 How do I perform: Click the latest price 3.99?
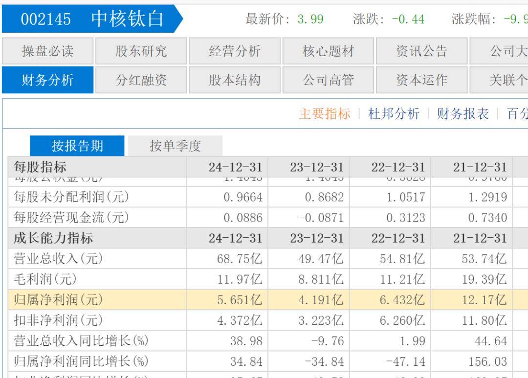310,19
